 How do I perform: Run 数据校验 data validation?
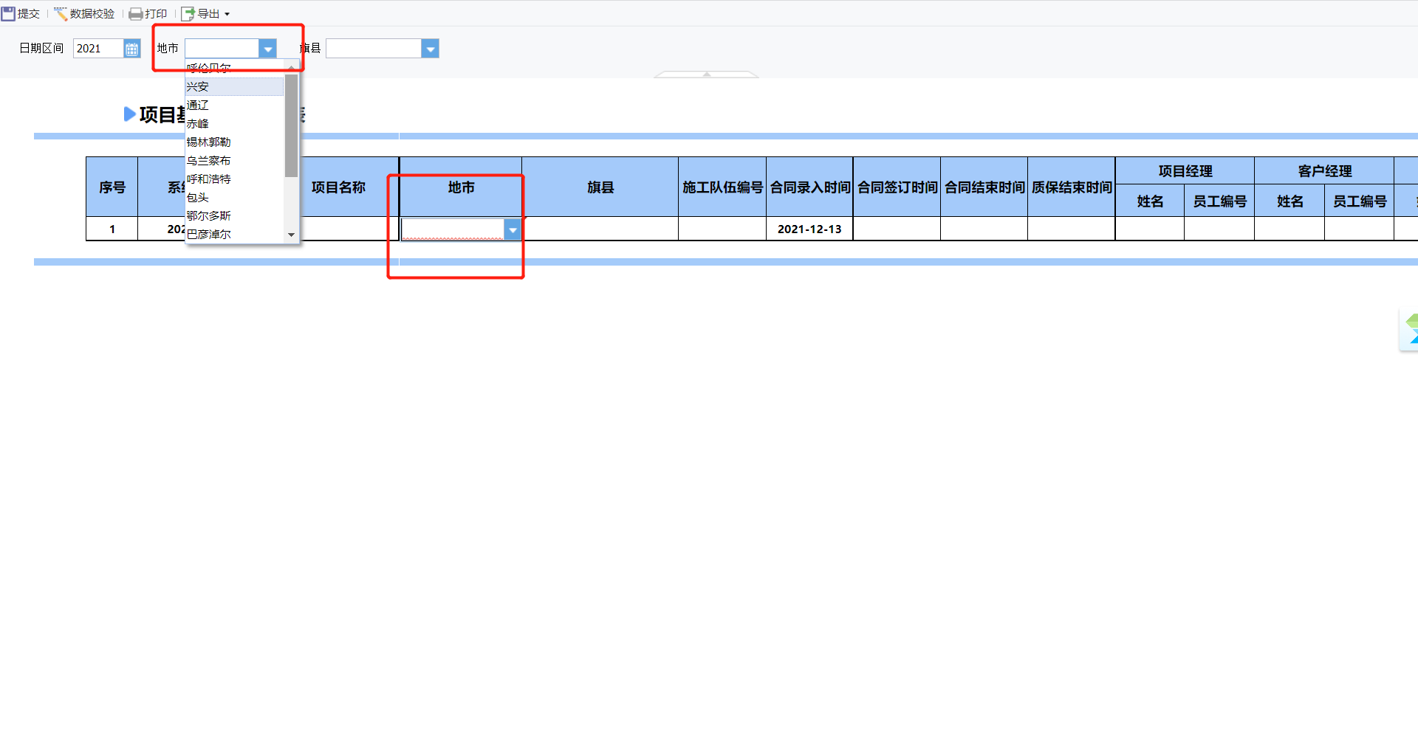coord(84,13)
